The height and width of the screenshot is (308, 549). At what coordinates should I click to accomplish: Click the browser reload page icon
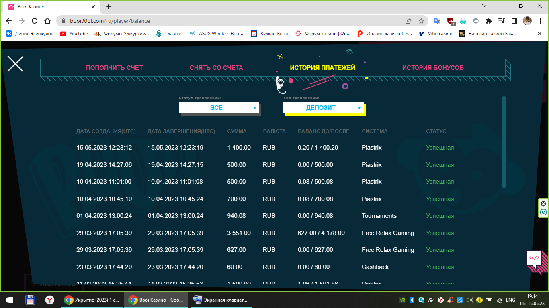35,21
